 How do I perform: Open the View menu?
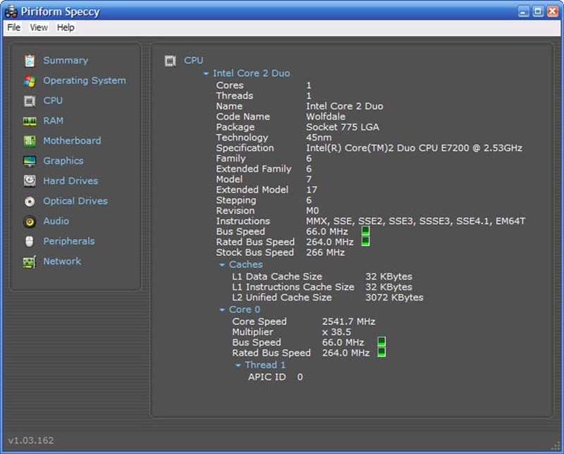38,27
